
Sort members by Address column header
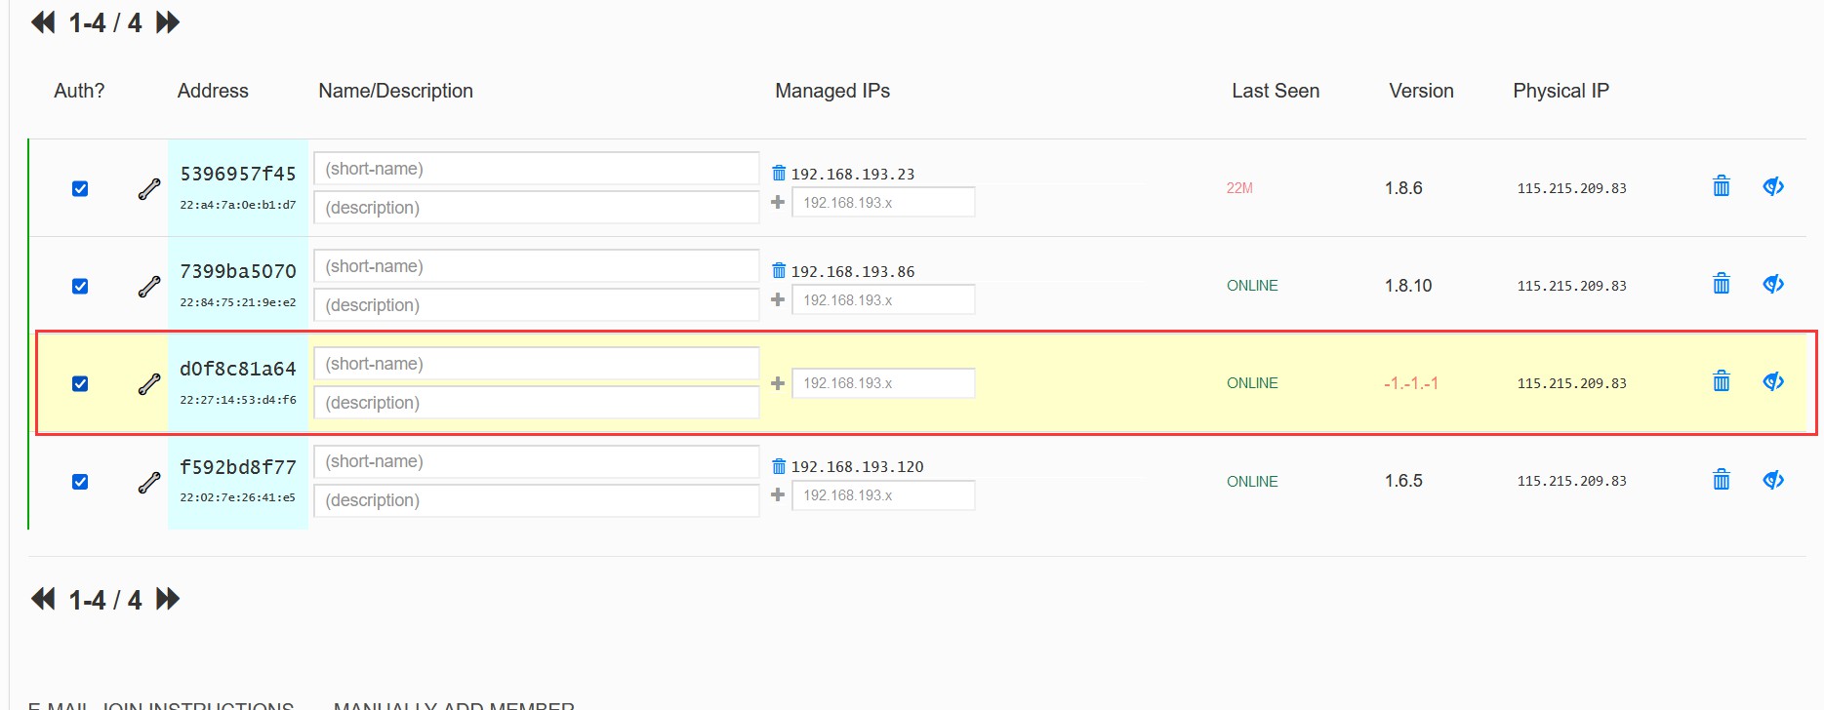(x=213, y=91)
